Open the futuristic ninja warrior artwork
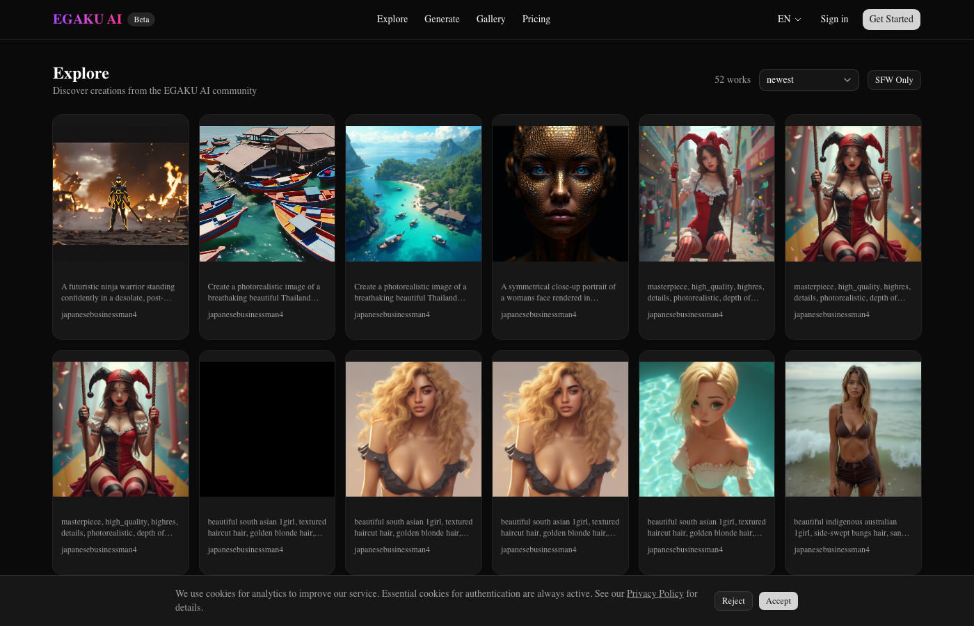 tap(120, 193)
